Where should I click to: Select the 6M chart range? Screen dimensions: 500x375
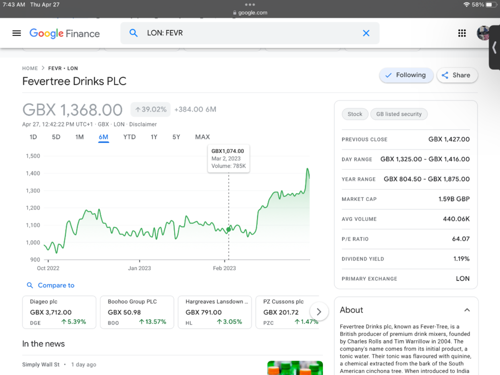click(103, 137)
